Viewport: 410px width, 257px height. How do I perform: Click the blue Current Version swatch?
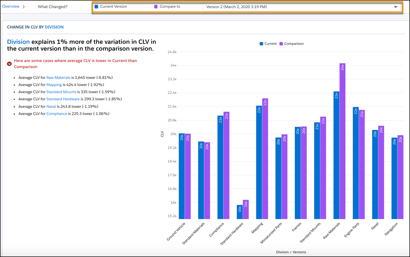96,7
